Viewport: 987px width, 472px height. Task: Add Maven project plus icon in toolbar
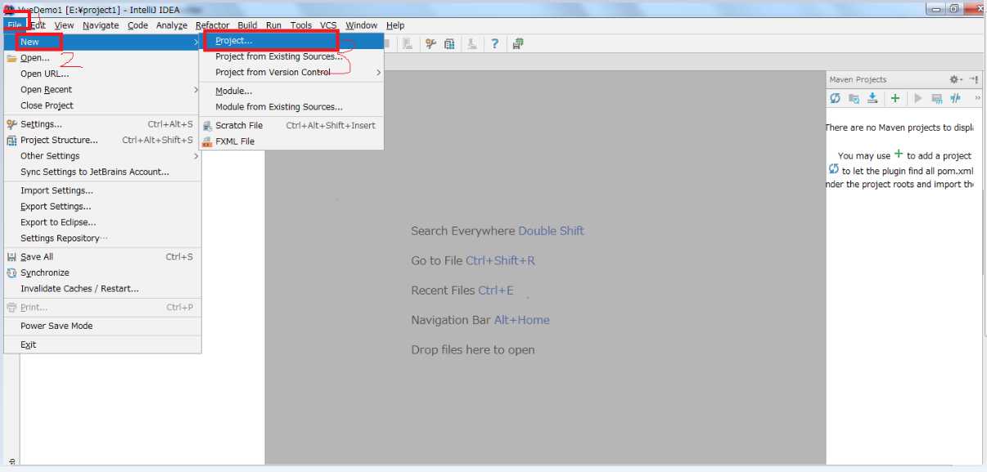[895, 98]
